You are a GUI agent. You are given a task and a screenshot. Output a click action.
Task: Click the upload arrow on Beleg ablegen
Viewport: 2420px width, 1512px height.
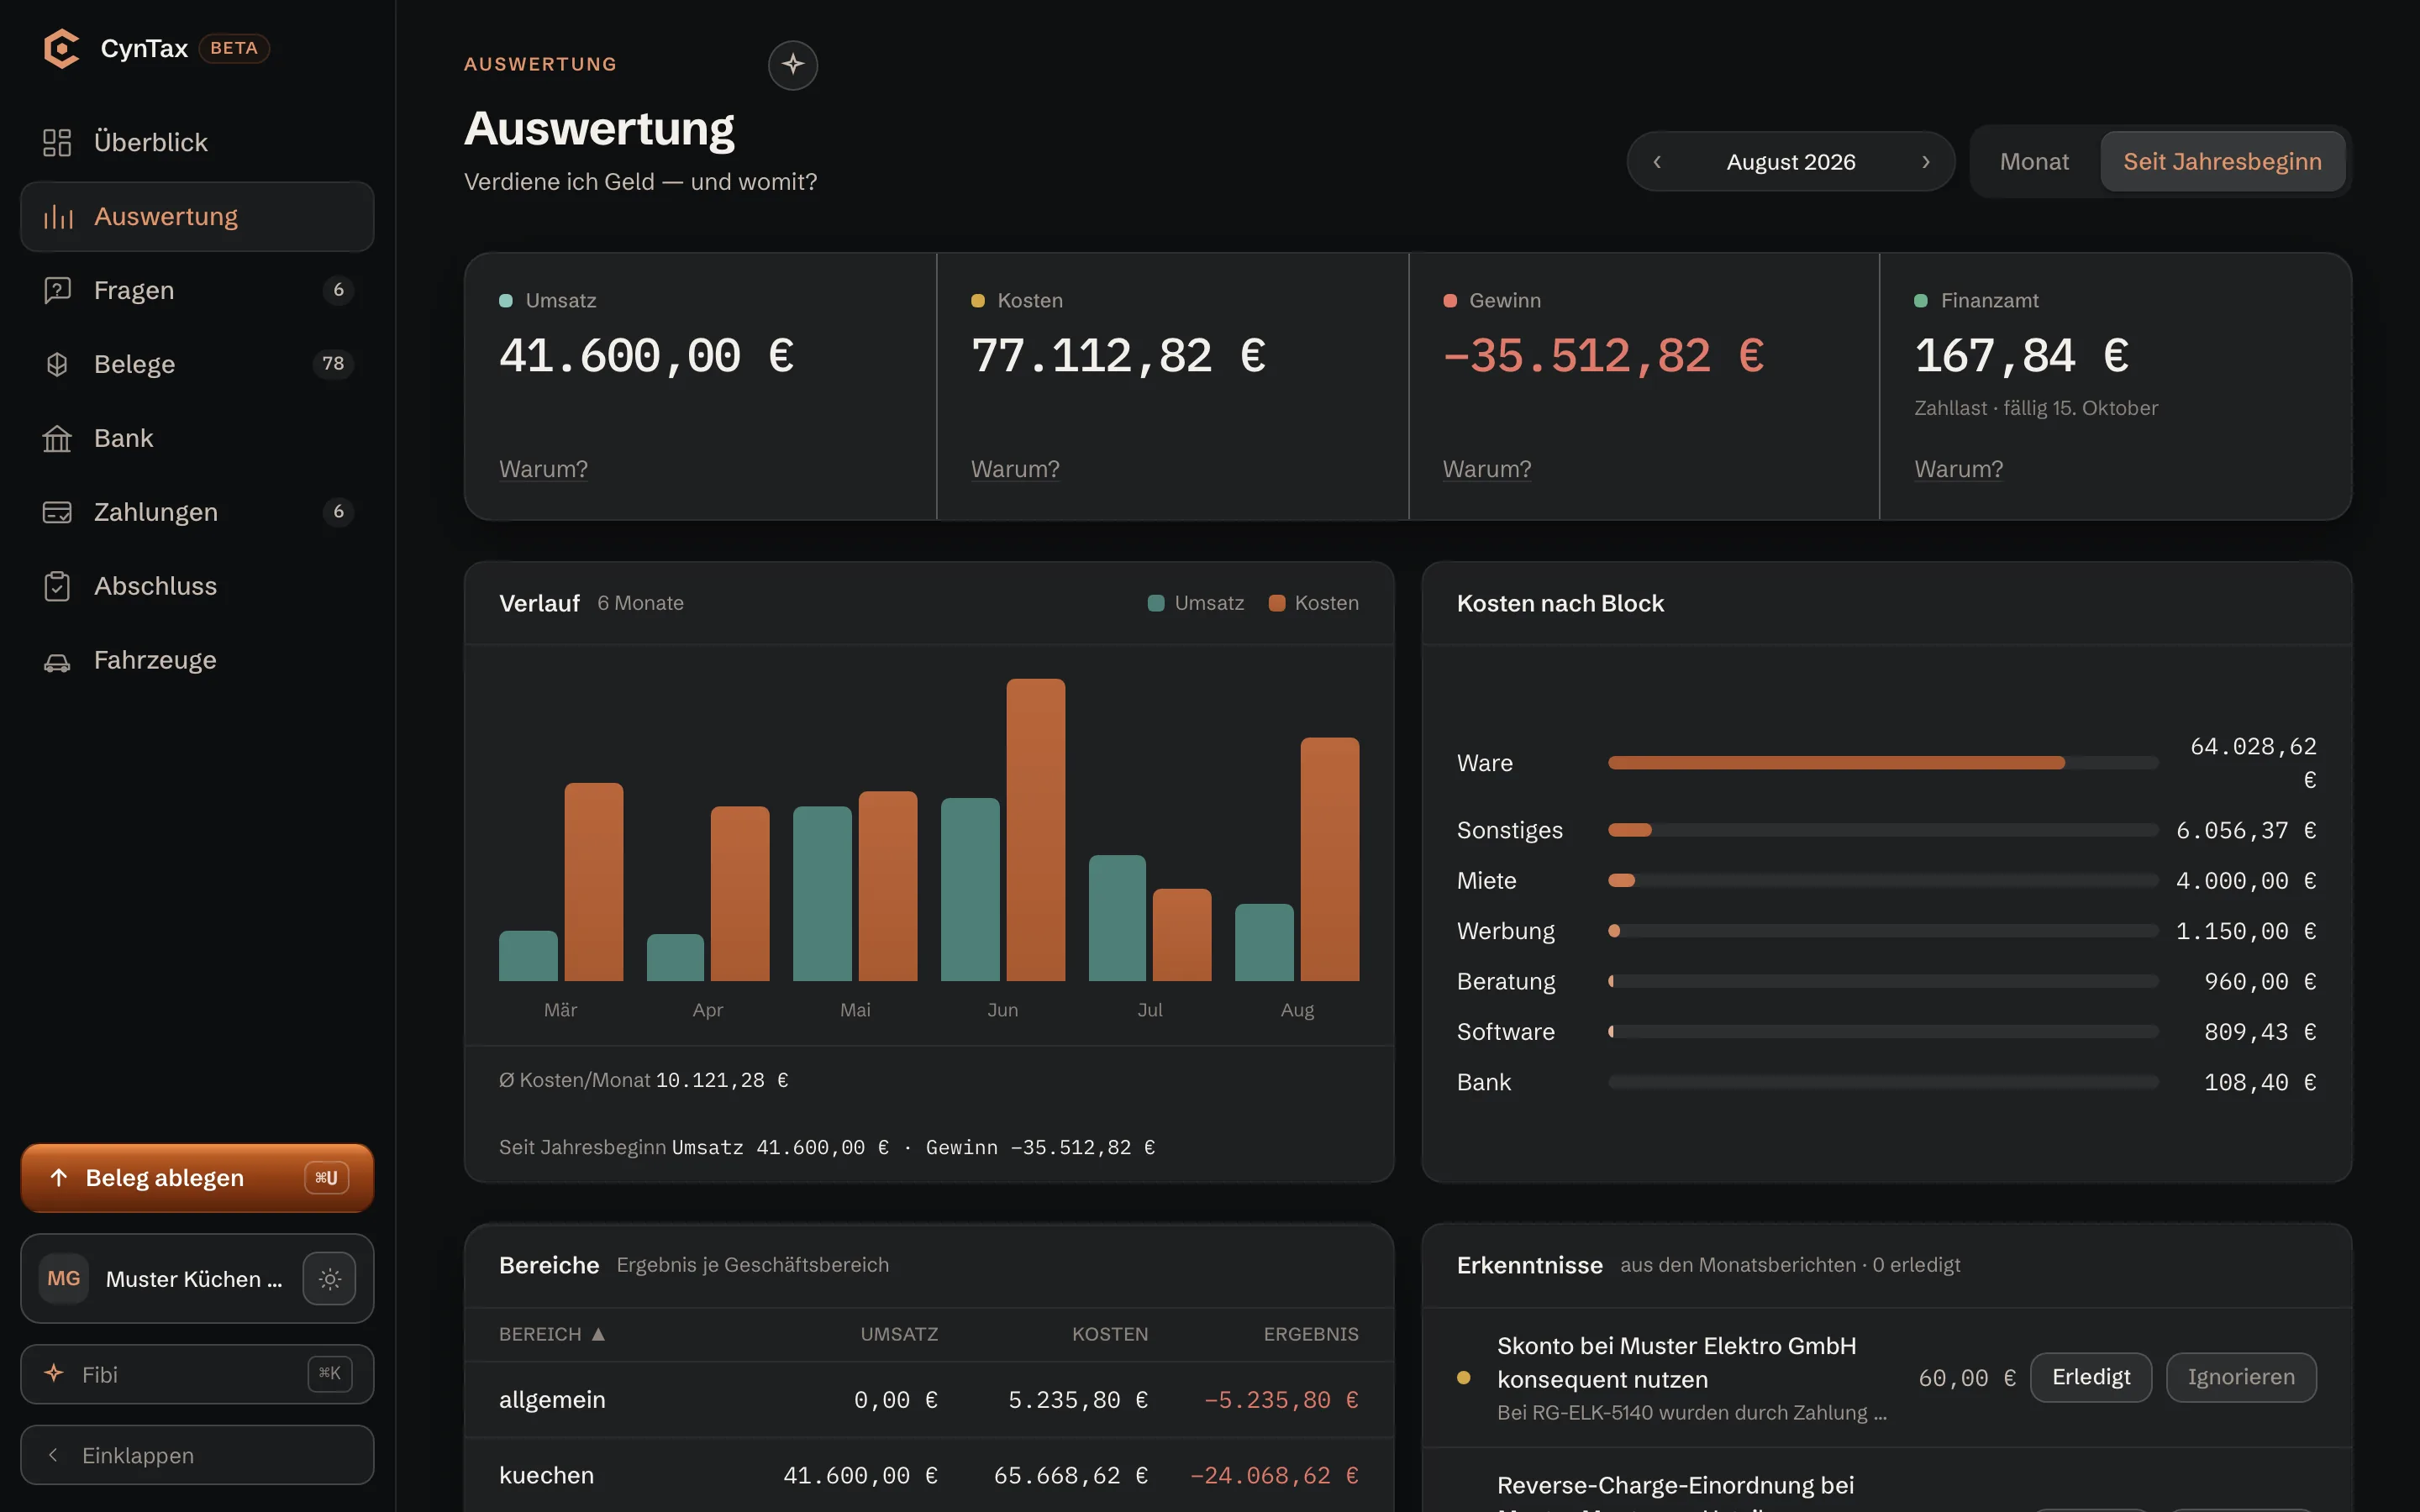click(59, 1177)
